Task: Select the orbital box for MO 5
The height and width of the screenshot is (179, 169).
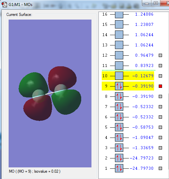Action: [119, 127]
